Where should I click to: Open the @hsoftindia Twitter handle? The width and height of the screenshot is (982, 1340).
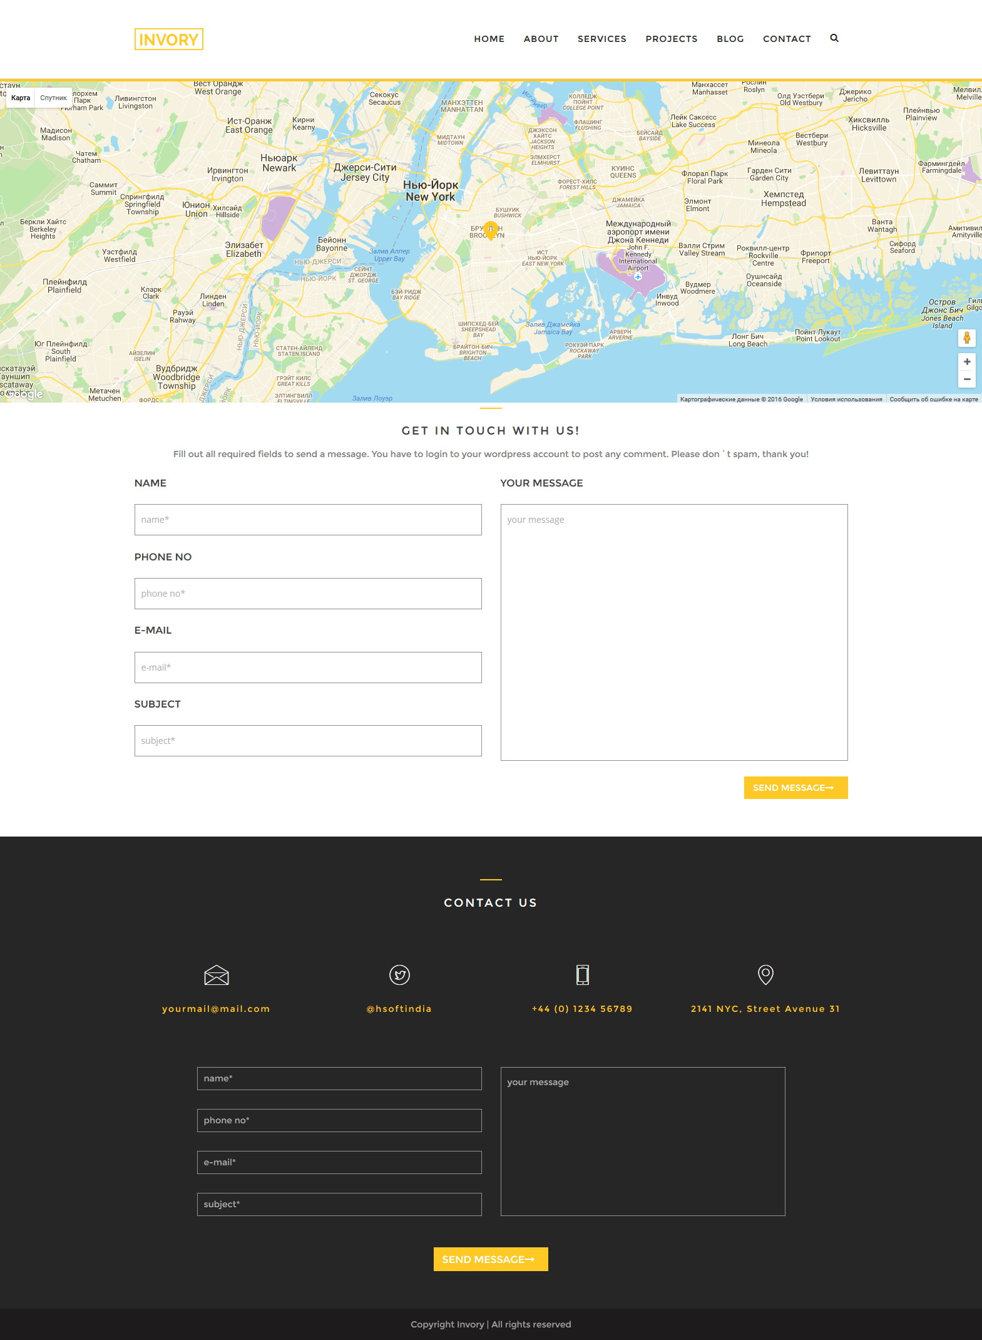(x=399, y=1009)
